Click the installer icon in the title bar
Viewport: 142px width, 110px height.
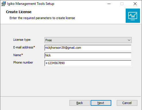(3, 4)
